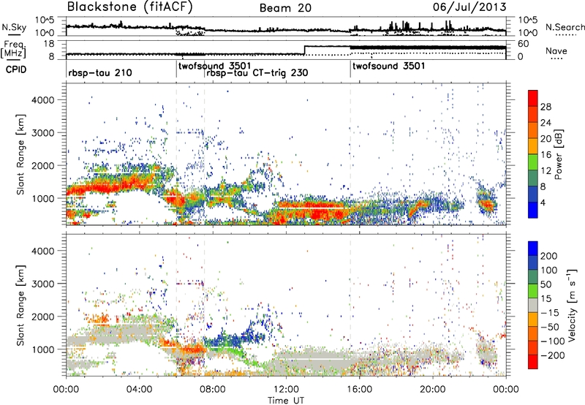Click the '12:00' time tick label

[286, 390]
